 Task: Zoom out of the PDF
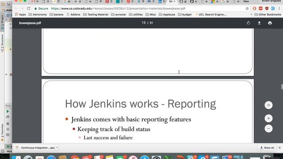coord(268,129)
